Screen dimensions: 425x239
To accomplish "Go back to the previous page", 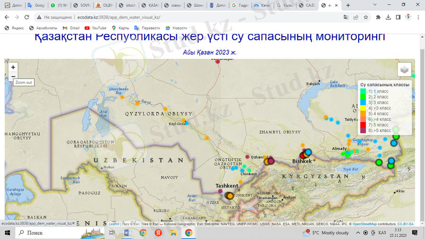I will pos(7,17).
